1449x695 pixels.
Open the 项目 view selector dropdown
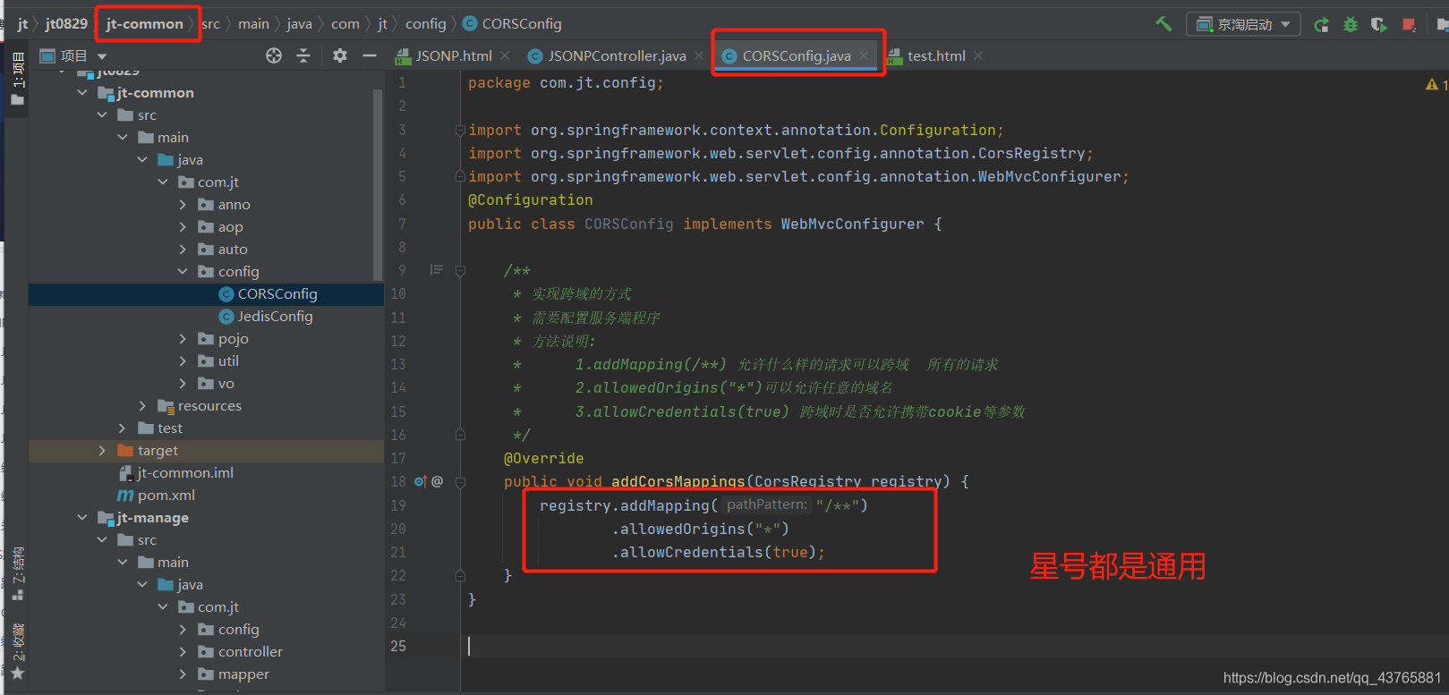73,55
